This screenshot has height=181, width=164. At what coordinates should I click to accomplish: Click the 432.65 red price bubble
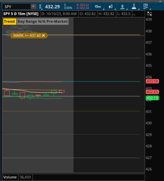pos(152,92)
